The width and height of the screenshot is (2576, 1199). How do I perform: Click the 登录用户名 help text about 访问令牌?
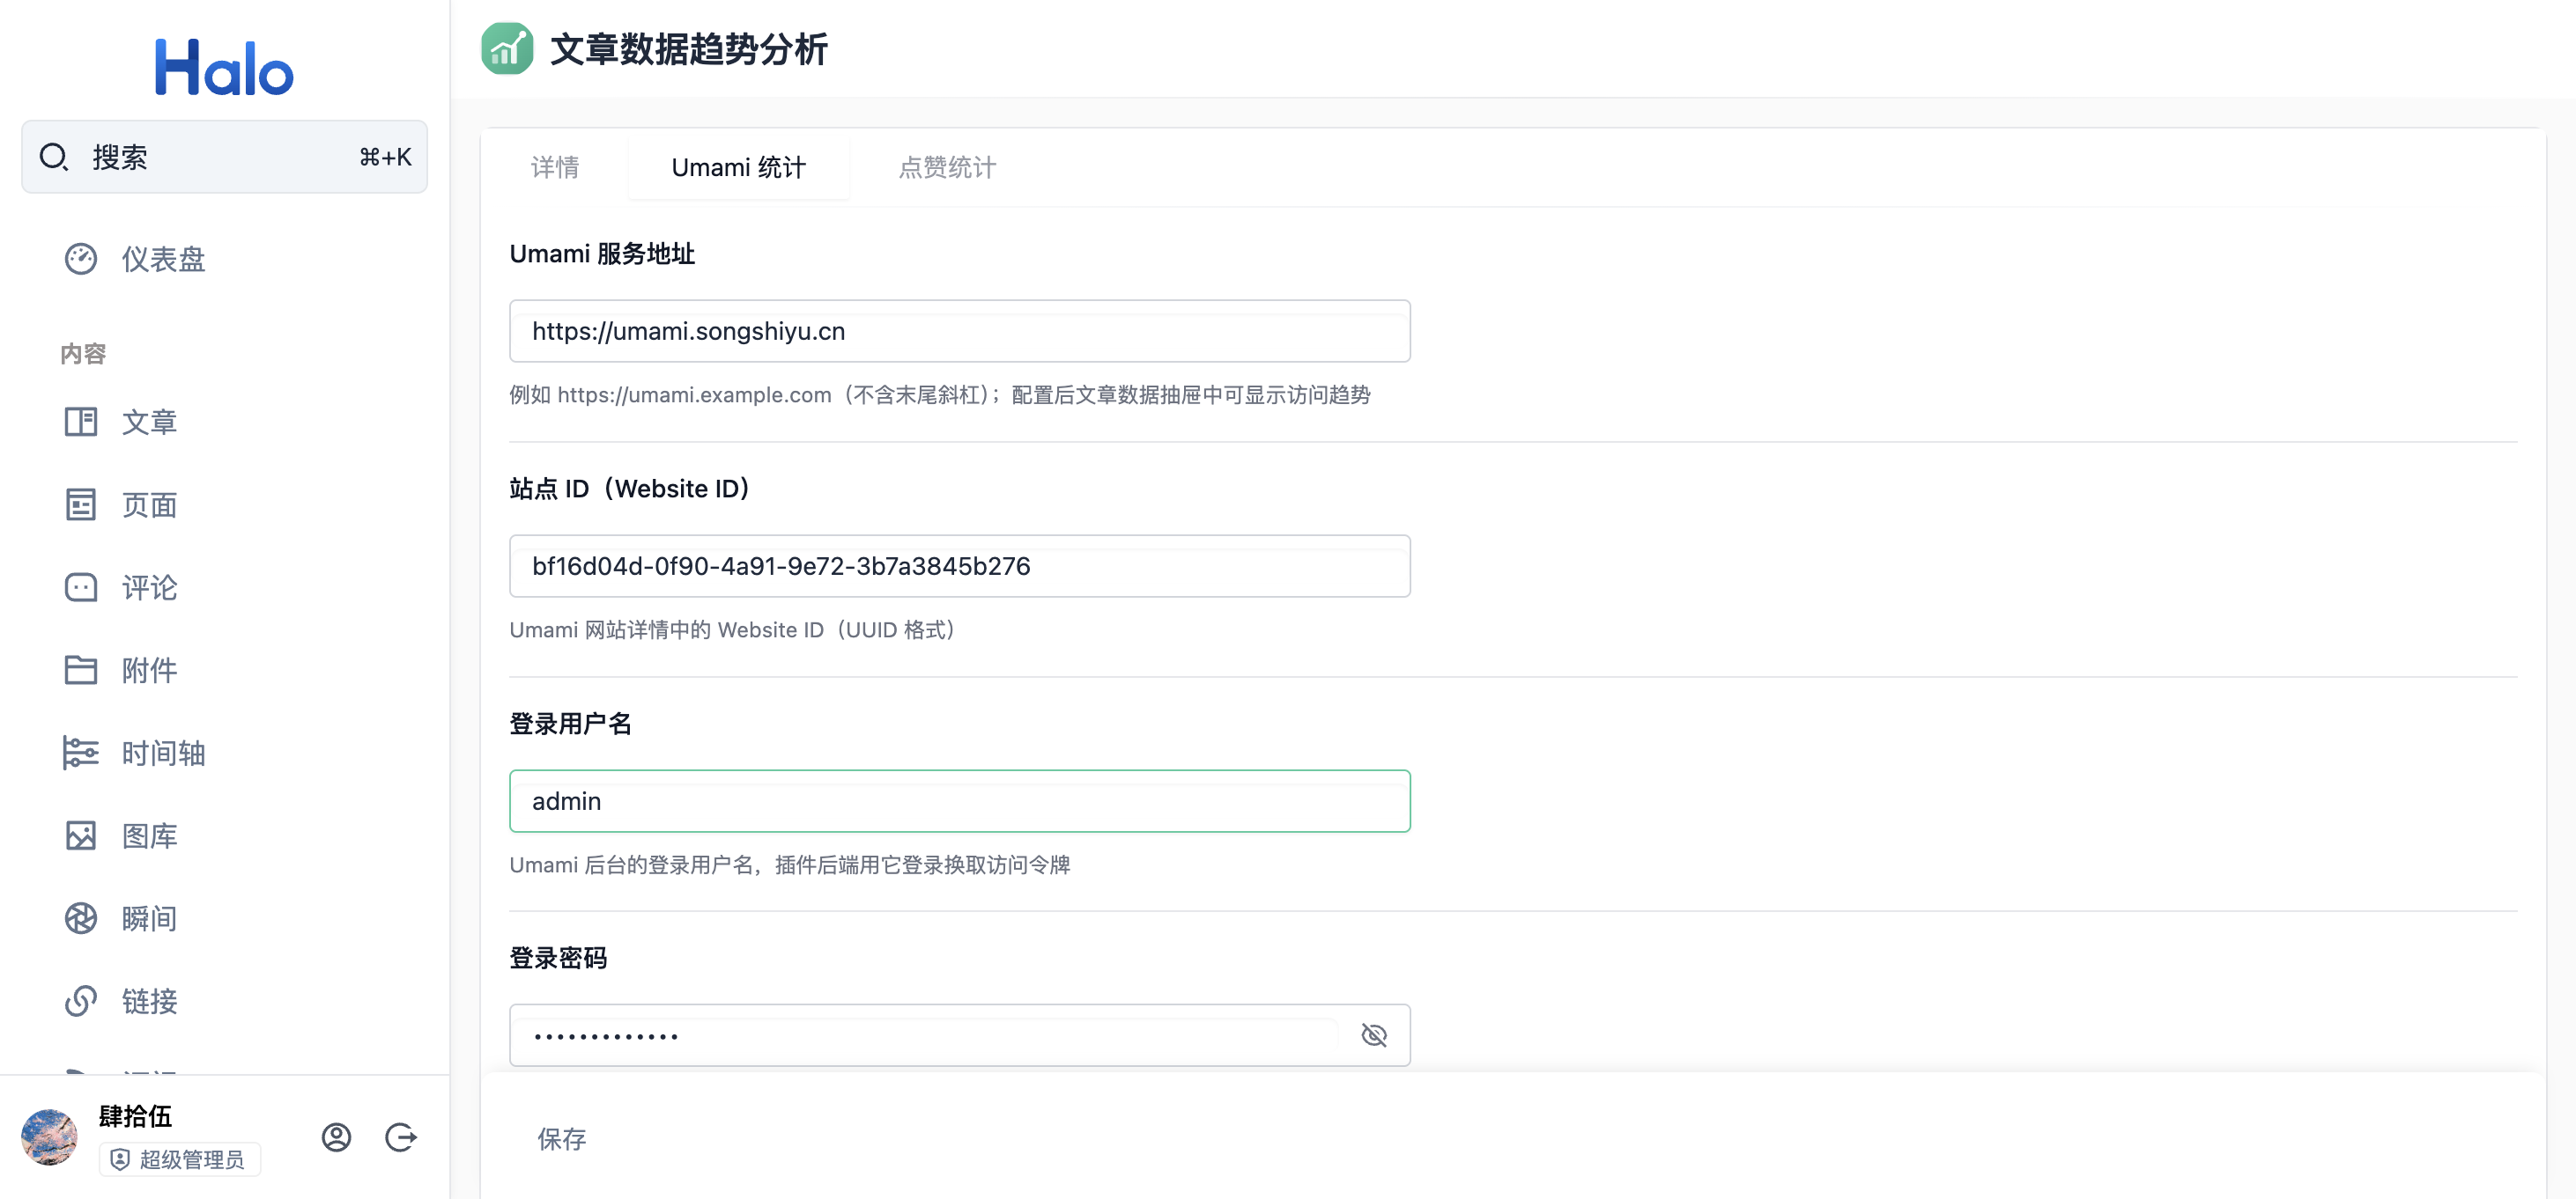(x=790, y=864)
